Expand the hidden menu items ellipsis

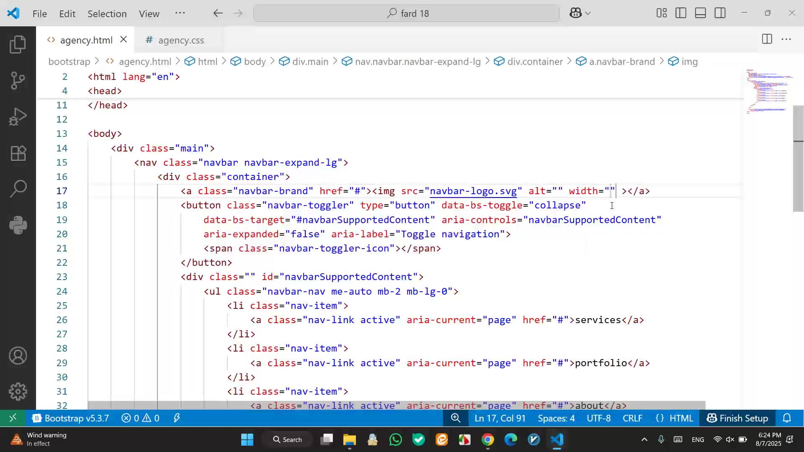[x=180, y=13]
